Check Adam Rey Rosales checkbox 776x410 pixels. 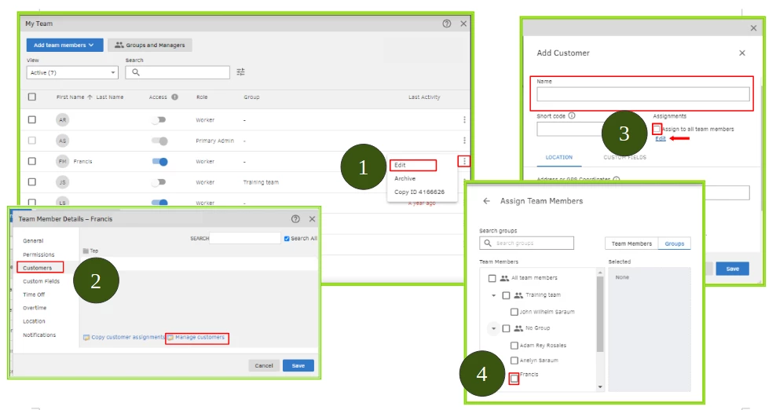coord(514,346)
